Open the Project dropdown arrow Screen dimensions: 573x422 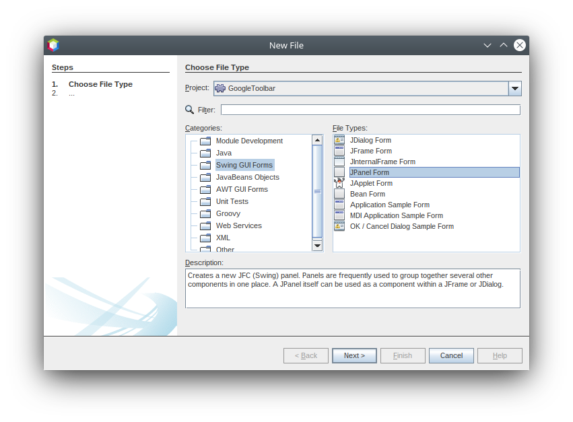click(x=514, y=88)
